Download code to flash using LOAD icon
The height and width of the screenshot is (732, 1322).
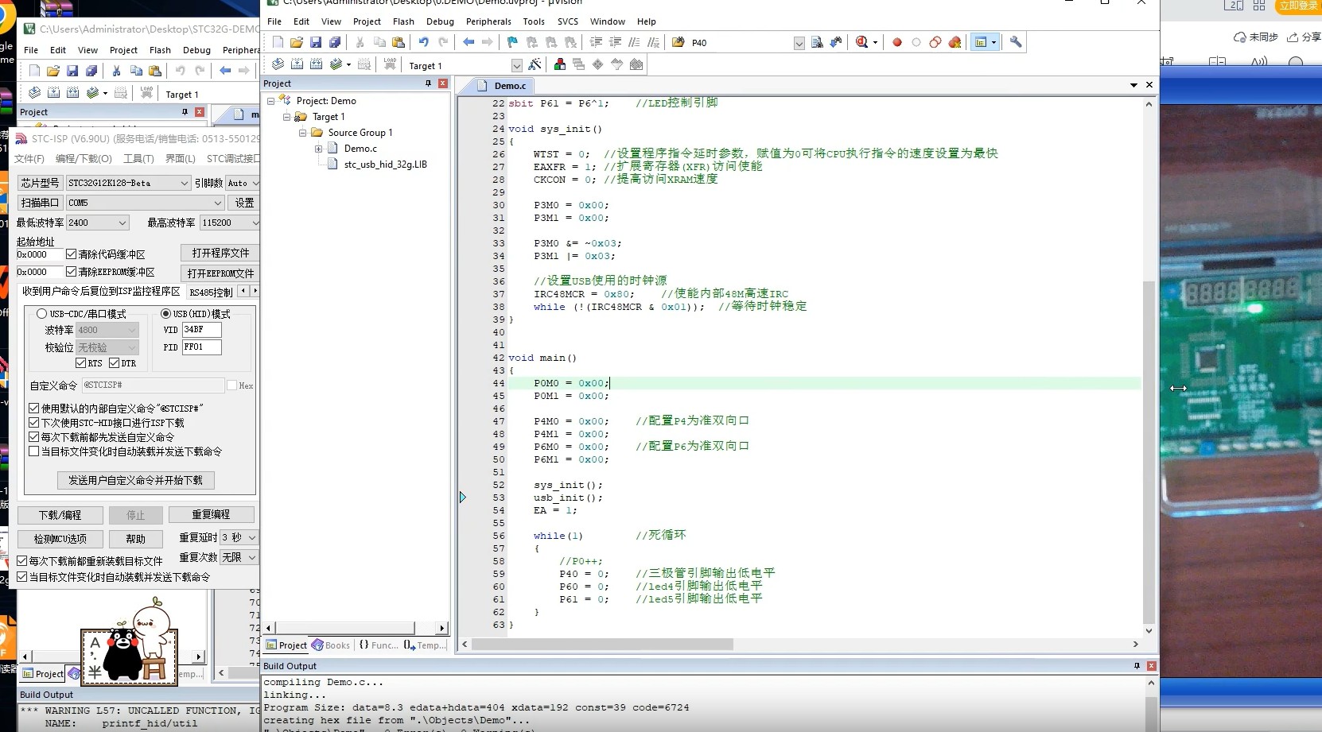390,64
